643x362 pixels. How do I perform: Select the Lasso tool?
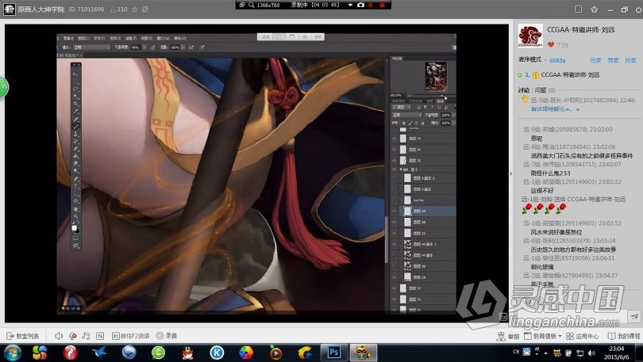pyautogui.click(x=77, y=89)
